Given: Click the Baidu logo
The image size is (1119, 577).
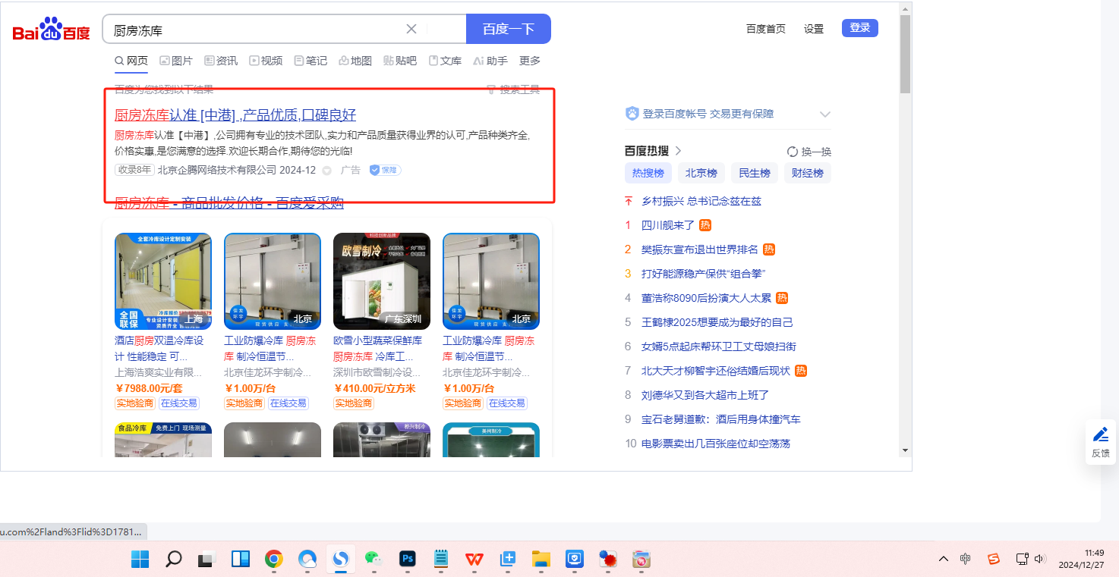Looking at the screenshot, I should click(51, 30).
